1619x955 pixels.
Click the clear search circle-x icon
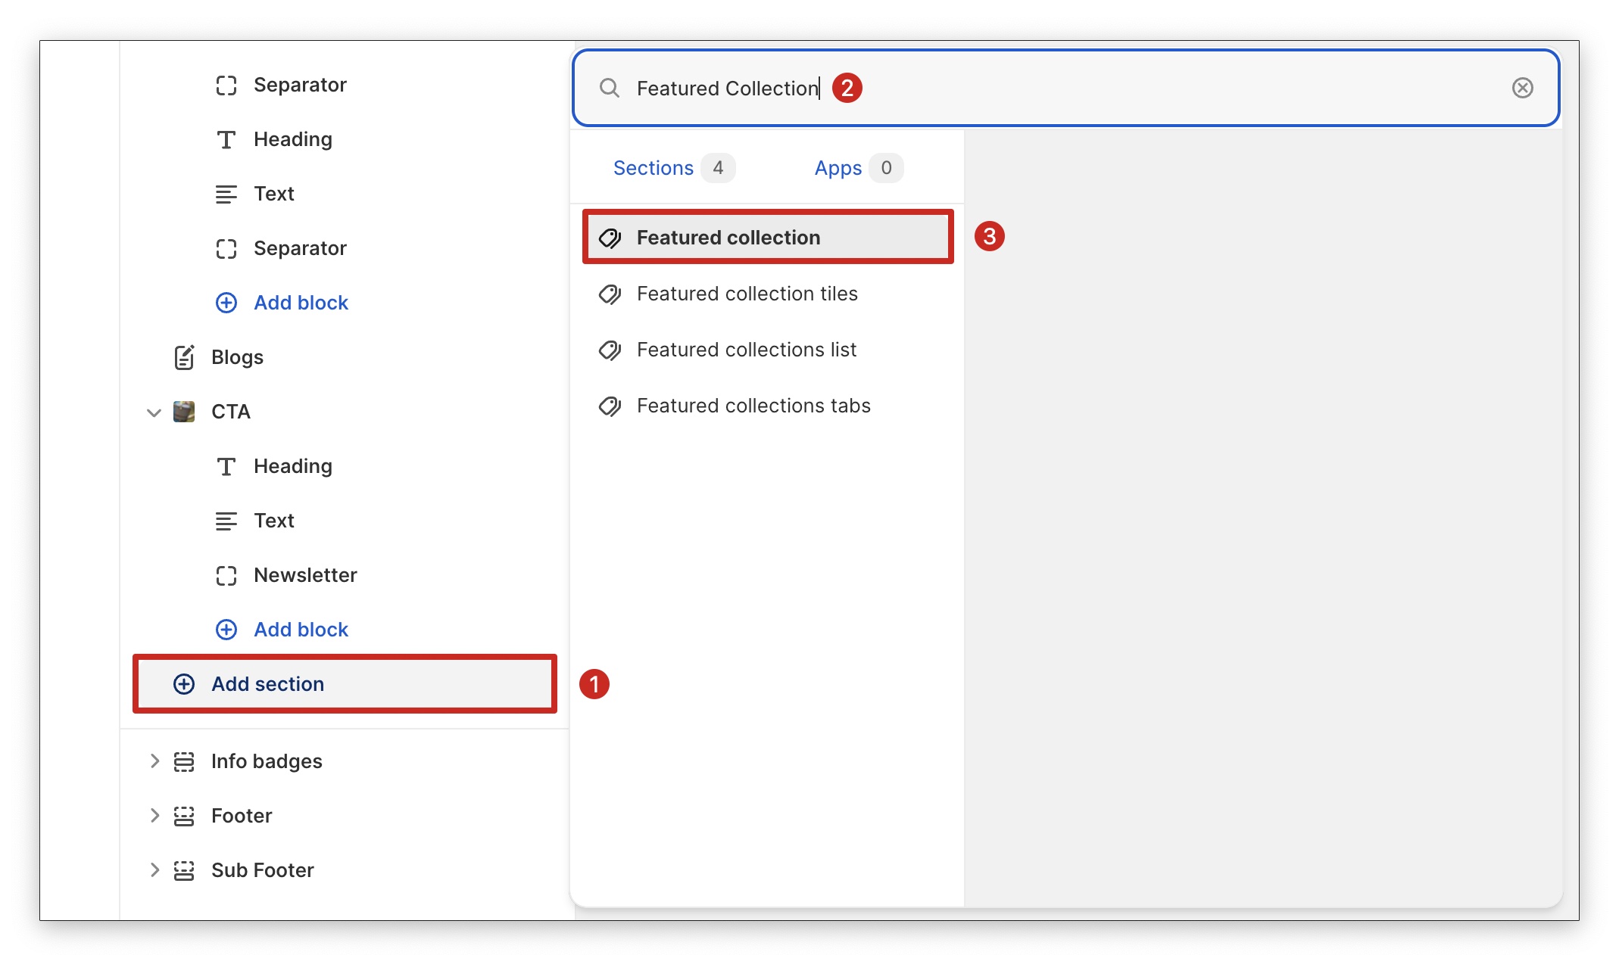[x=1522, y=88]
